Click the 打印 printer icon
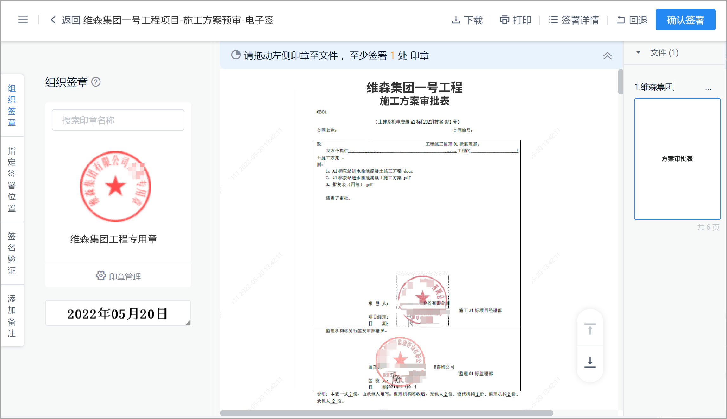 click(505, 20)
